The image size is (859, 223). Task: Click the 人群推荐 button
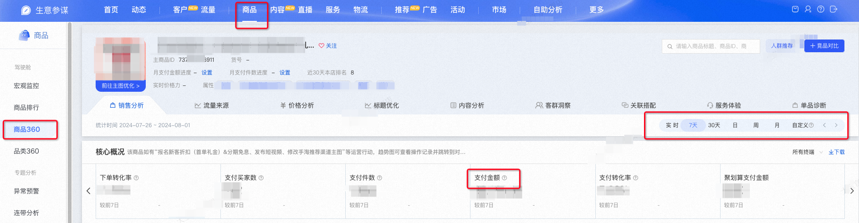pyautogui.click(x=782, y=46)
